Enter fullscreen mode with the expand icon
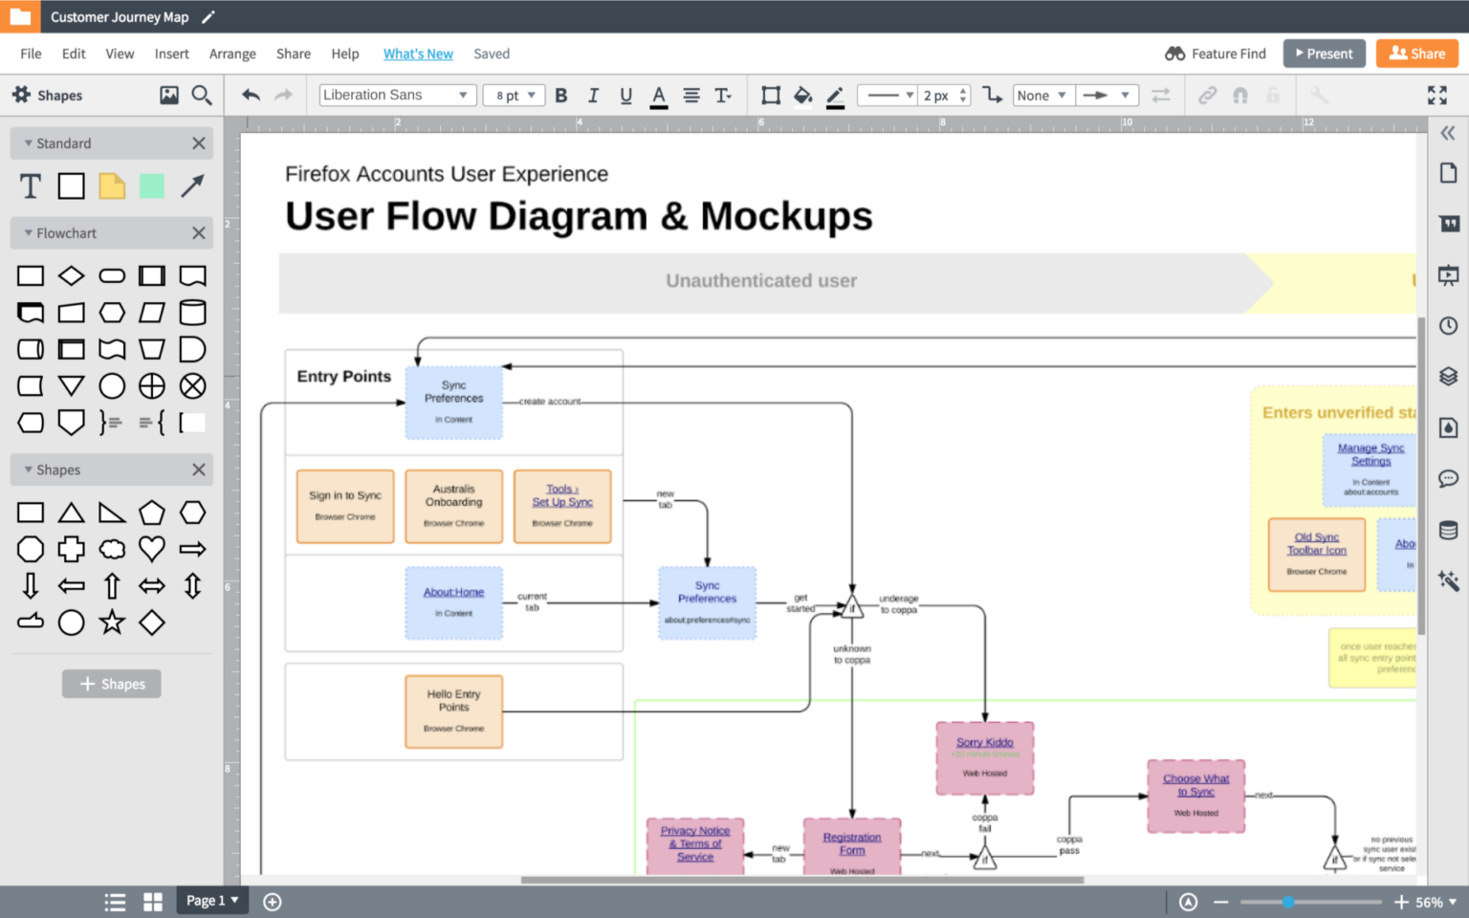The height and width of the screenshot is (918, 1469). pyautogui.click(x=1436, y=95)
